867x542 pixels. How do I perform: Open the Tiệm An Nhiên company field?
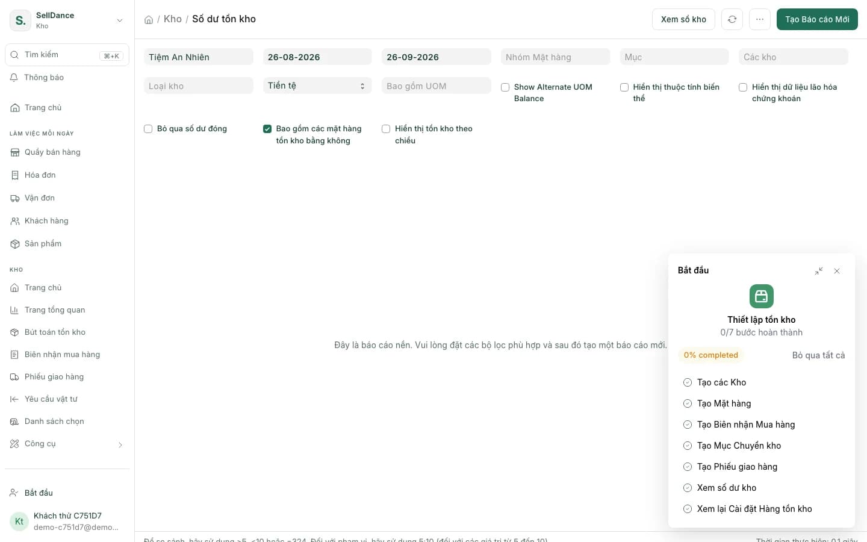[x=199, y=57]
